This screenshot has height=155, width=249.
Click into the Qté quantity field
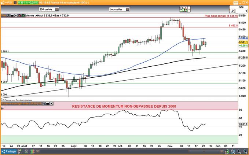pos(241,11)
